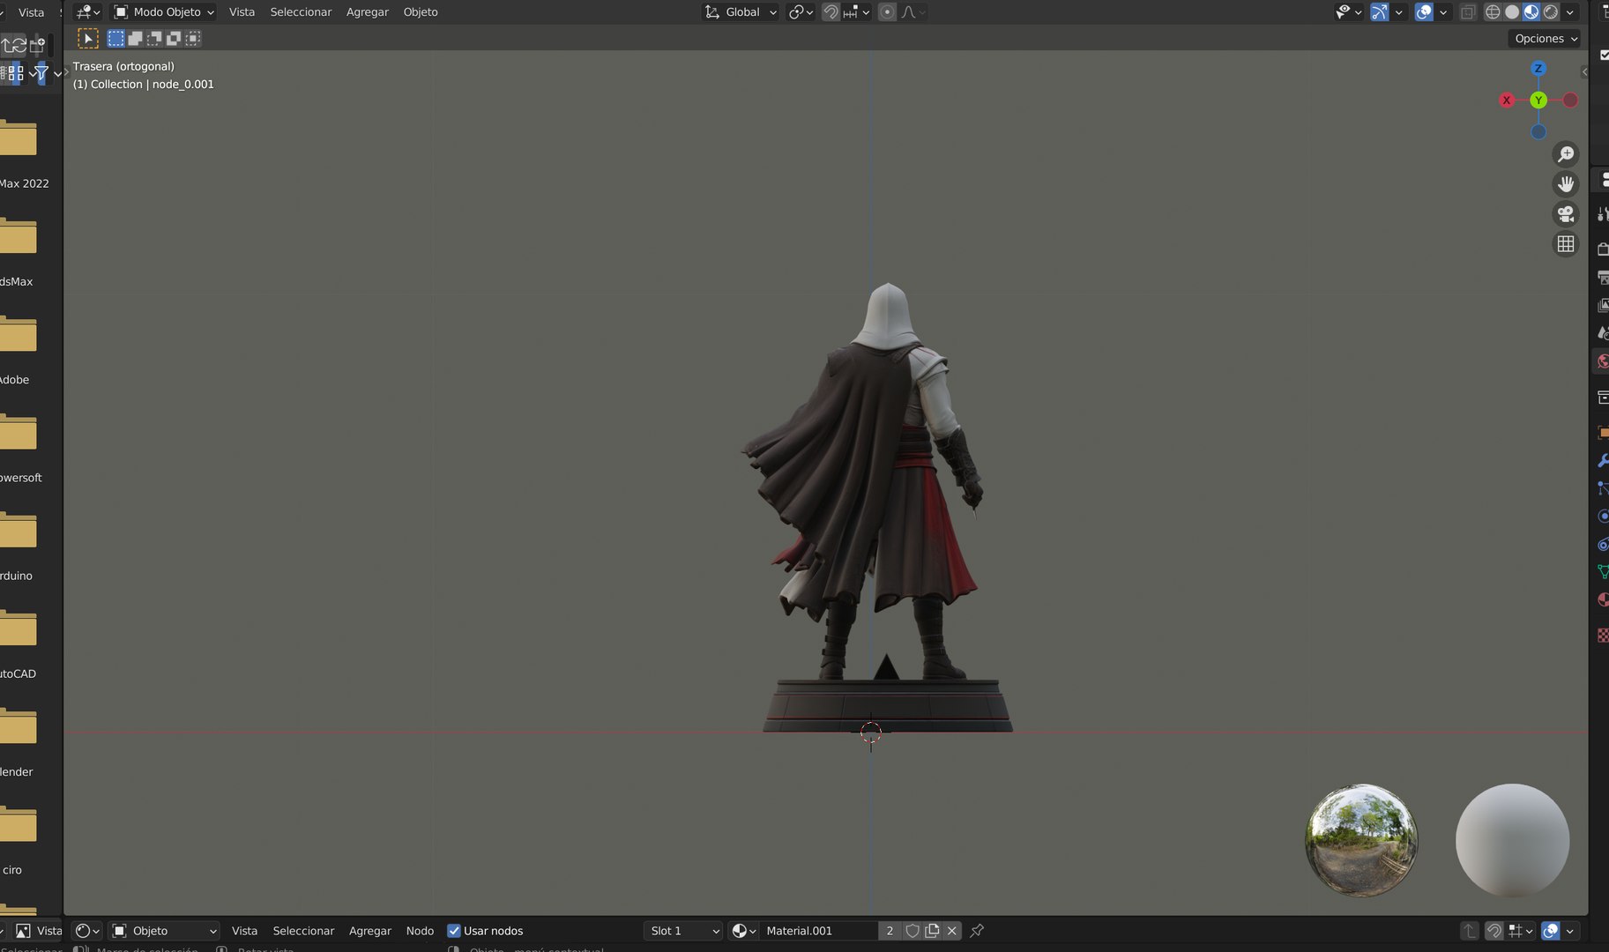Open the Opciones dropdown
Image resolution: width=1609 pixels, height=952 pixels.
(x=1545, y=38)
